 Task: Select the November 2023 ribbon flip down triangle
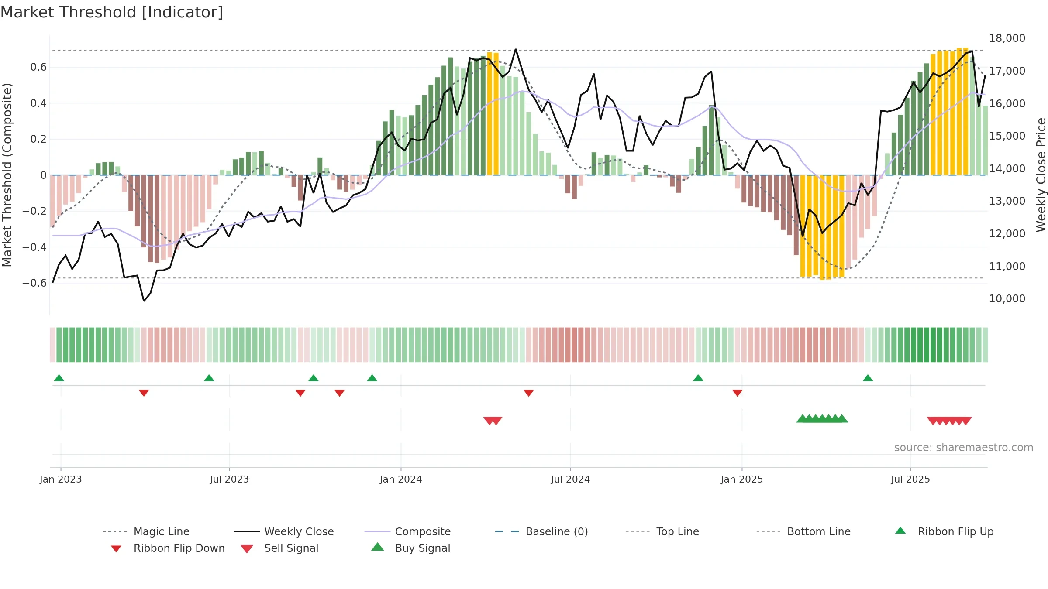tap(340, 393)
